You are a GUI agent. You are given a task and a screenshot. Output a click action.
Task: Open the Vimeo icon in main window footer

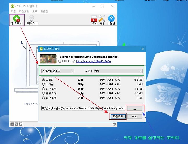pos(21,124)
